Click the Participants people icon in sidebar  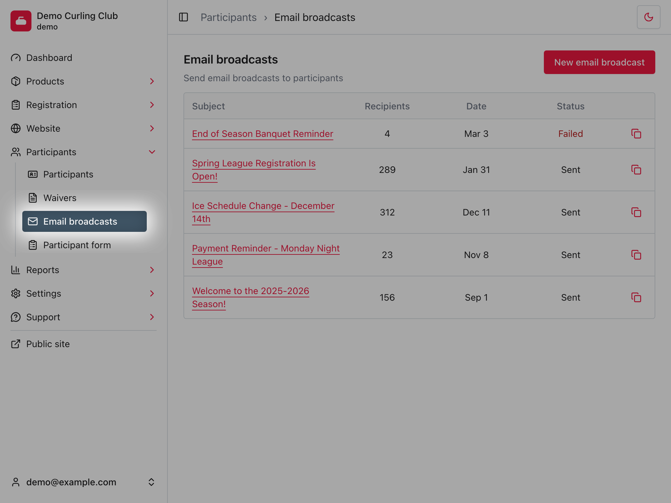16,152
